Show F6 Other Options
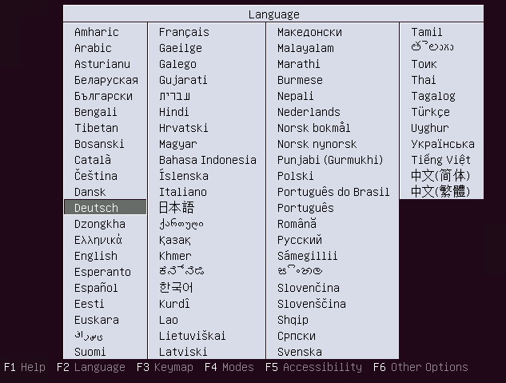 [420, 368]
